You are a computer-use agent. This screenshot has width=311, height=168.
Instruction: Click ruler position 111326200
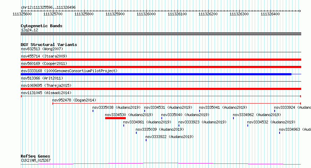point(208,14)
